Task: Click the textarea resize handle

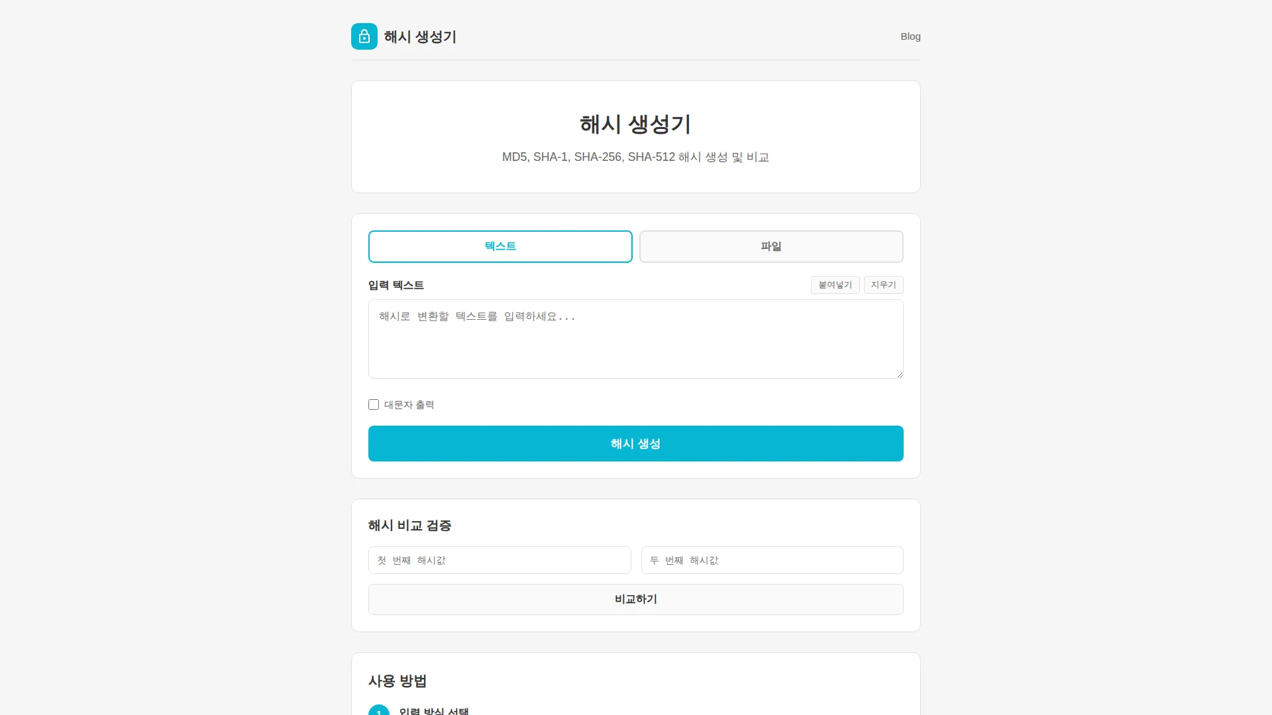Action: pos(898,373)
